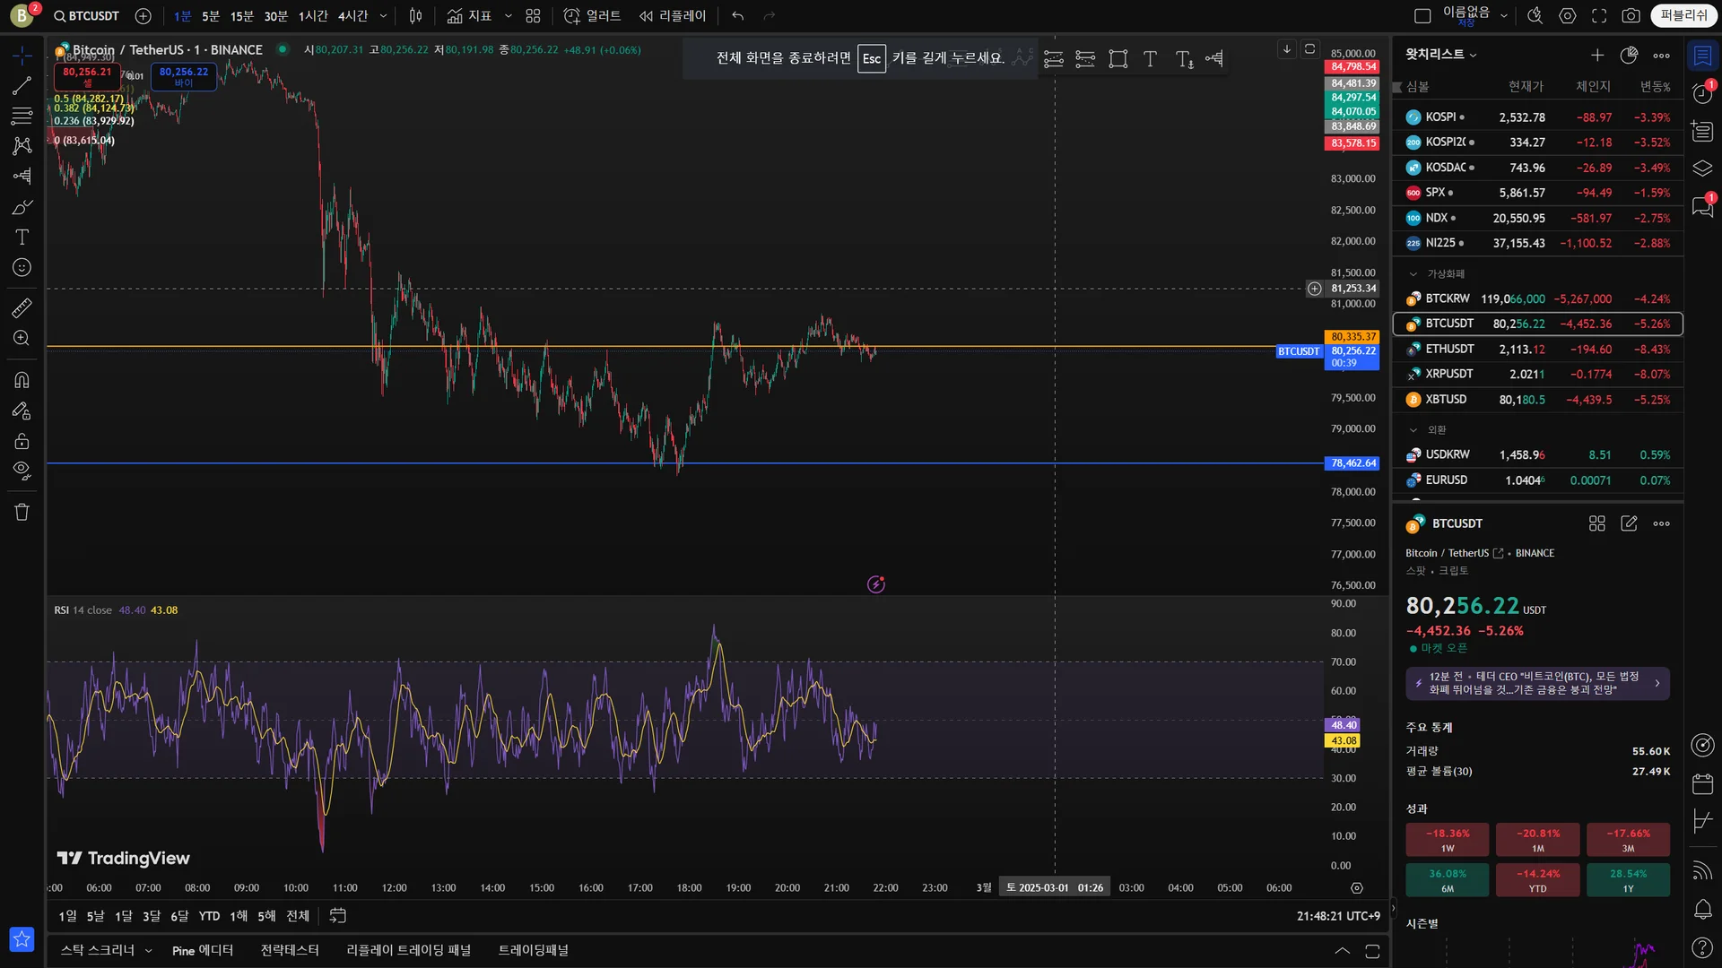
Task: Open the emoji sticker tool
Action: click(22, 268)
